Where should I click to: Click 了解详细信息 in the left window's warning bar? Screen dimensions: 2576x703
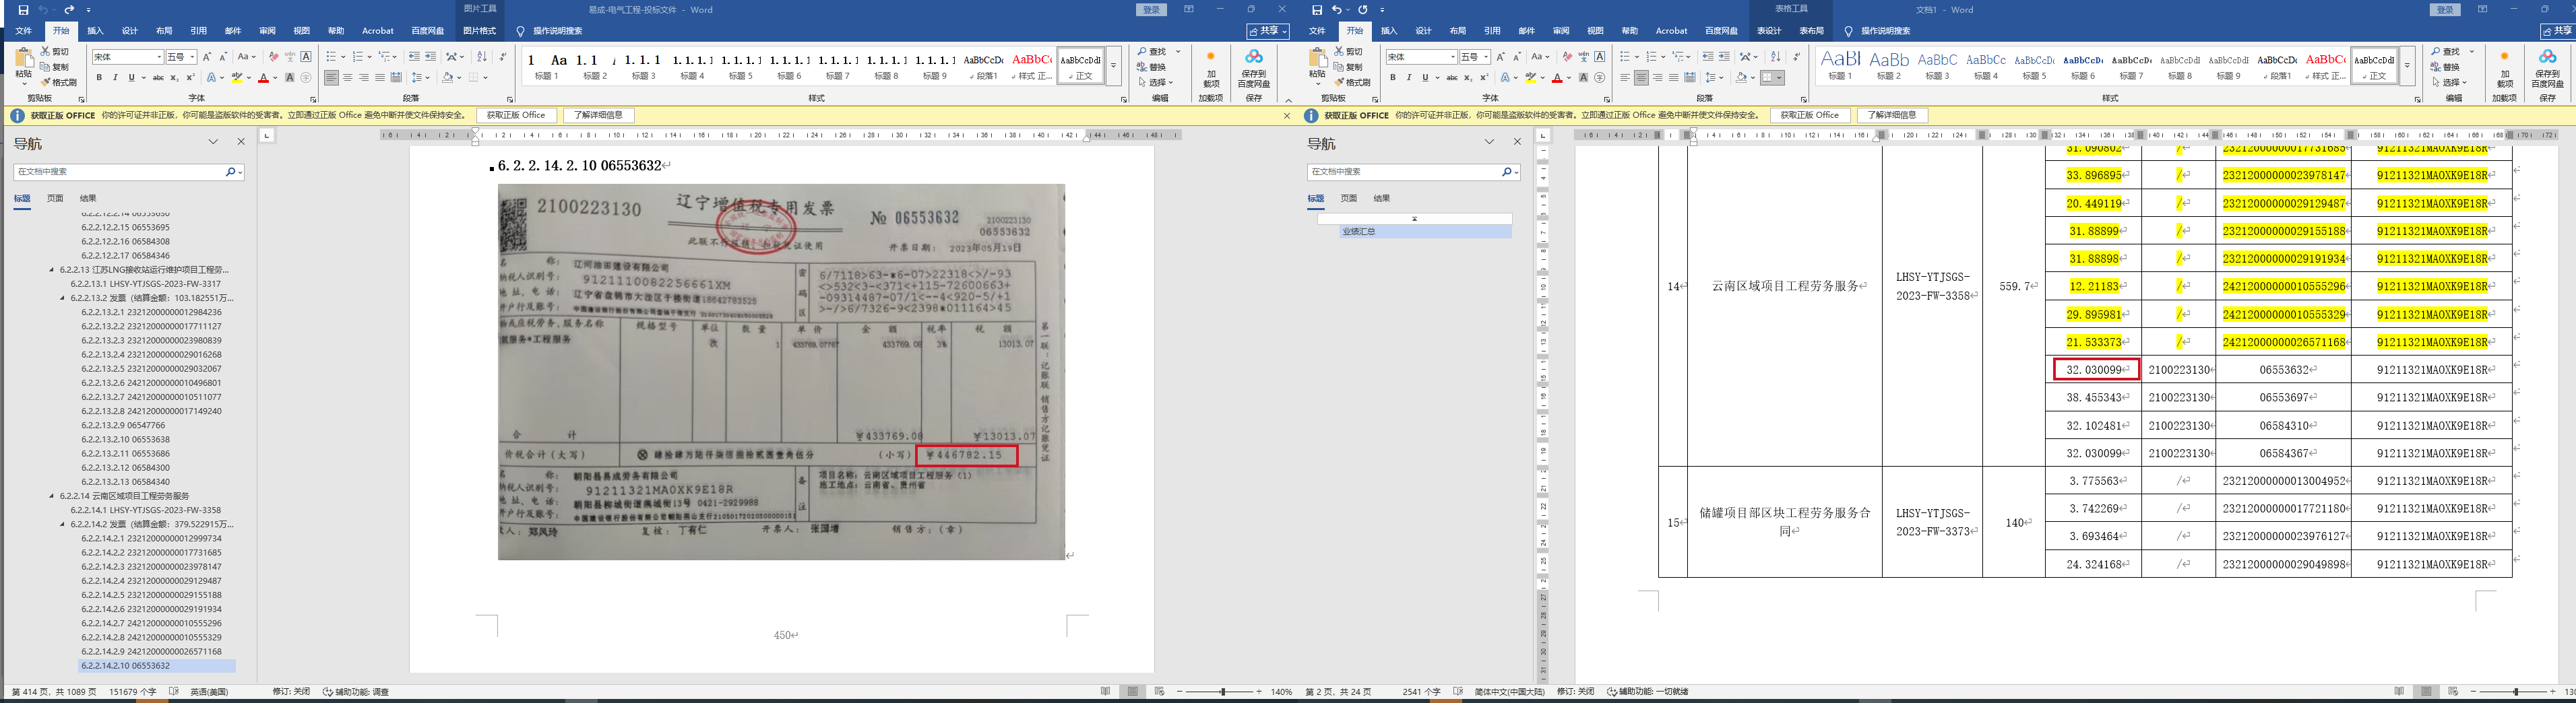tap(598, 116)
